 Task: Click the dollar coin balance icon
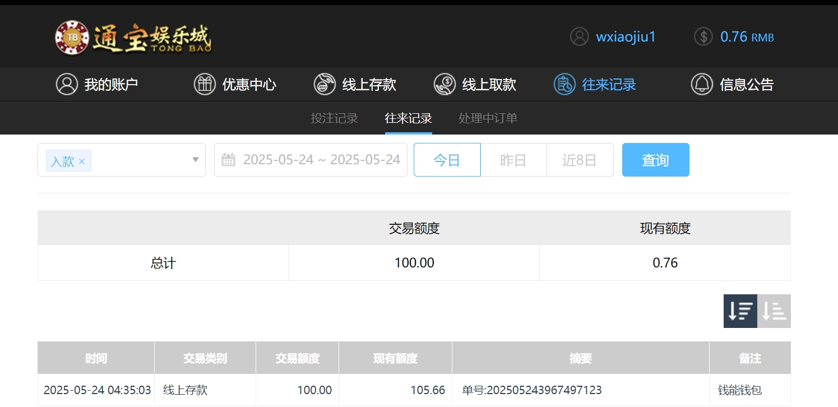coord(703,37)
